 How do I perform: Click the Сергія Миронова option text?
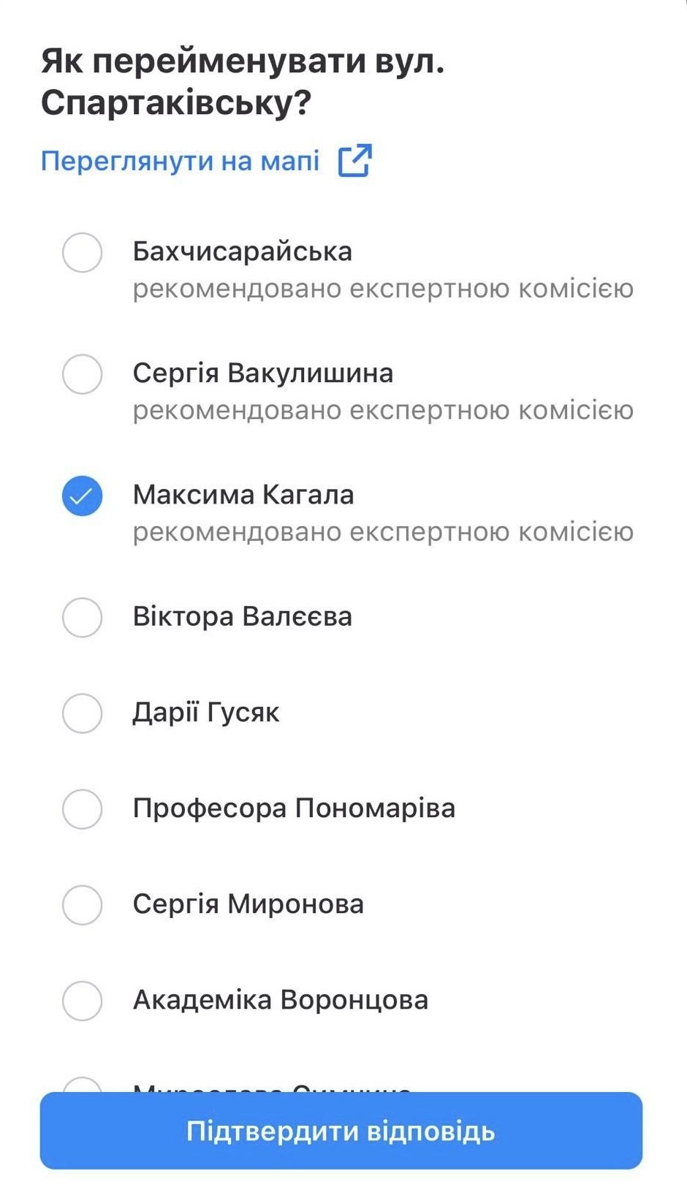pyautogui.click(x=248, y=904)
